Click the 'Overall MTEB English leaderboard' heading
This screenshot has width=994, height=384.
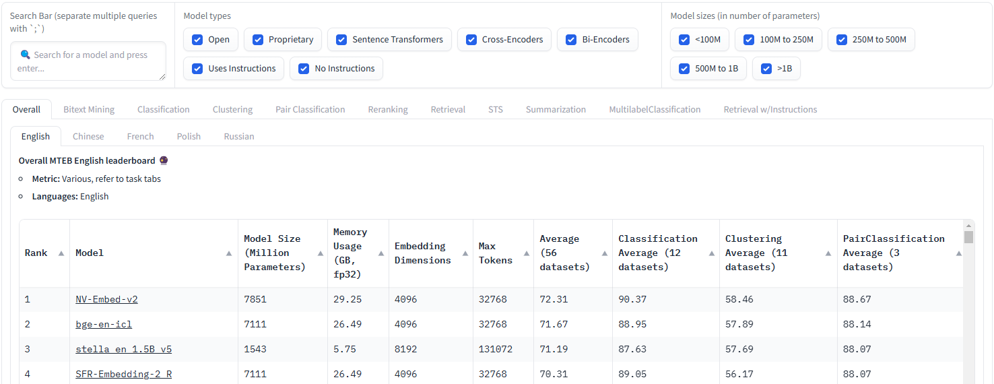point(87,161)
